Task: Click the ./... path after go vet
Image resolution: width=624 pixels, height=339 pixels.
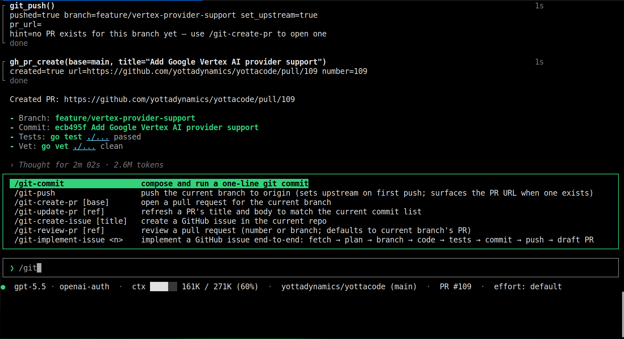Action: (84, 146)
